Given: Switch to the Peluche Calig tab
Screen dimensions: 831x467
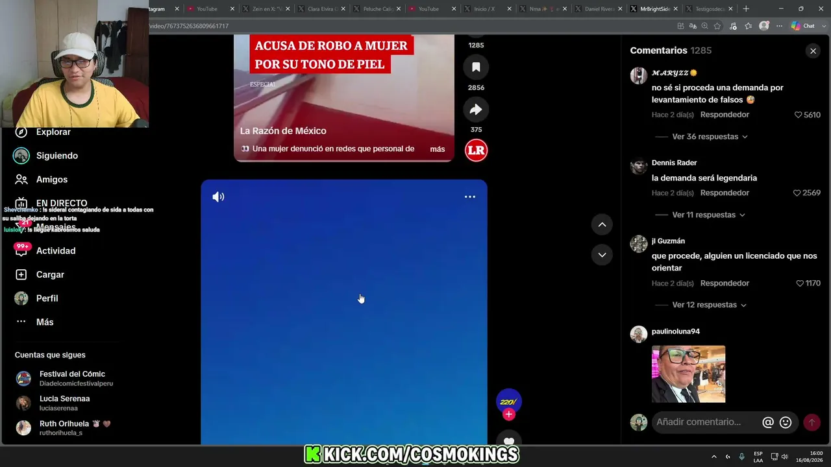Looking at the screenshot, I should pyautogui.click(x=377, y=9).
